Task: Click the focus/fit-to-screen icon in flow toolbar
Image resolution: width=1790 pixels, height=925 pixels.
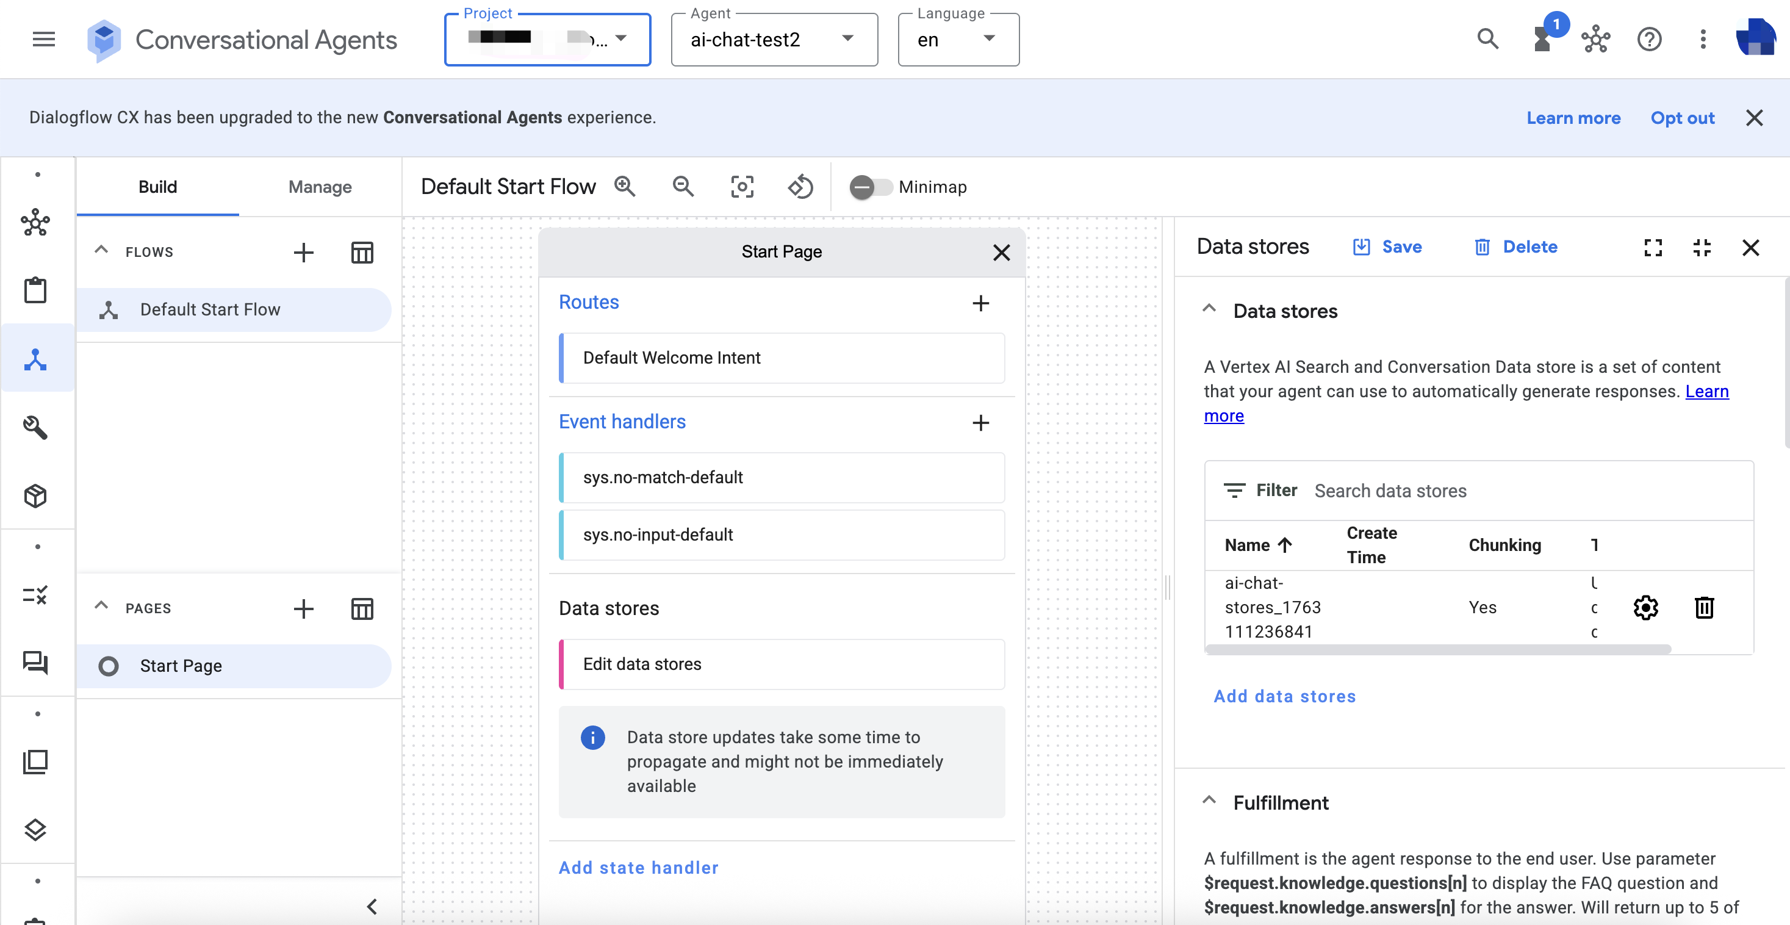Action: [741, 186]
